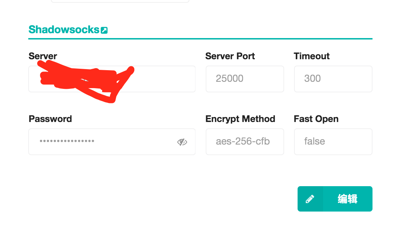
Task: Click the Shadowsocks heading link
Action: click(64, 30)
